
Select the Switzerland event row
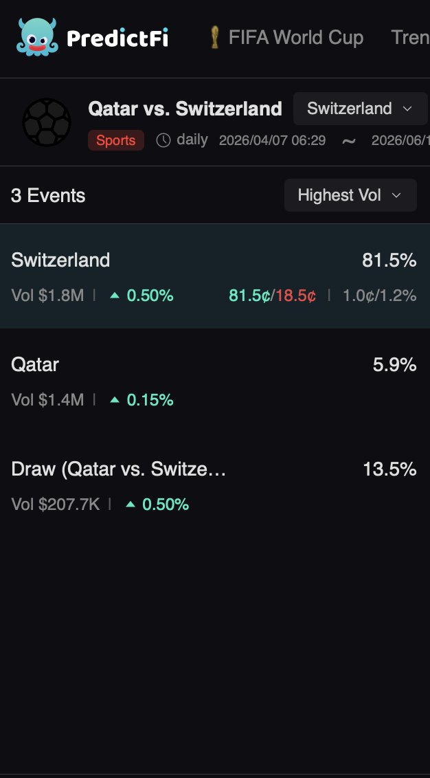point(215,276)
